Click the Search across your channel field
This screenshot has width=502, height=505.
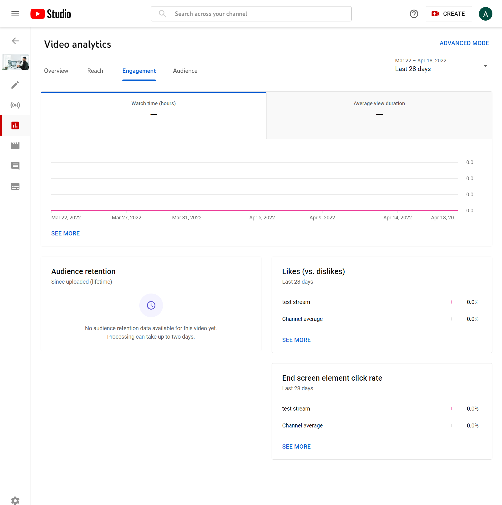[251, 14]
